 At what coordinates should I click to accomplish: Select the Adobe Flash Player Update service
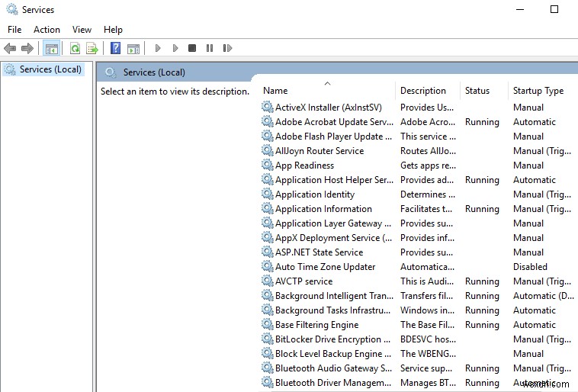(x=419, y=137)
